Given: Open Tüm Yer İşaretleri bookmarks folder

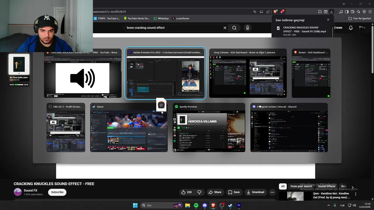Looking at the screenshot, I should [360, 18].
